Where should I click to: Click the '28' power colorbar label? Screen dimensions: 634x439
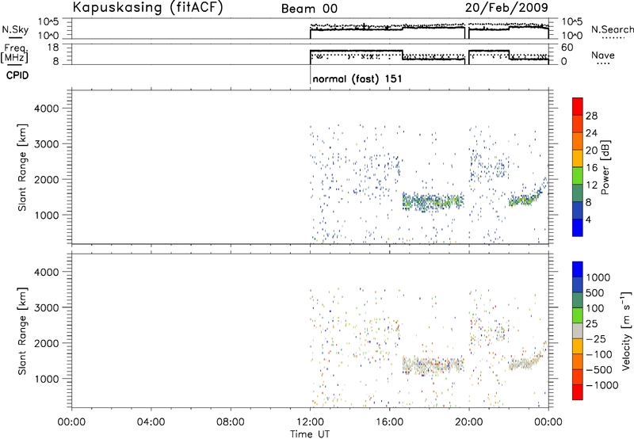click(x=591, y=116)
